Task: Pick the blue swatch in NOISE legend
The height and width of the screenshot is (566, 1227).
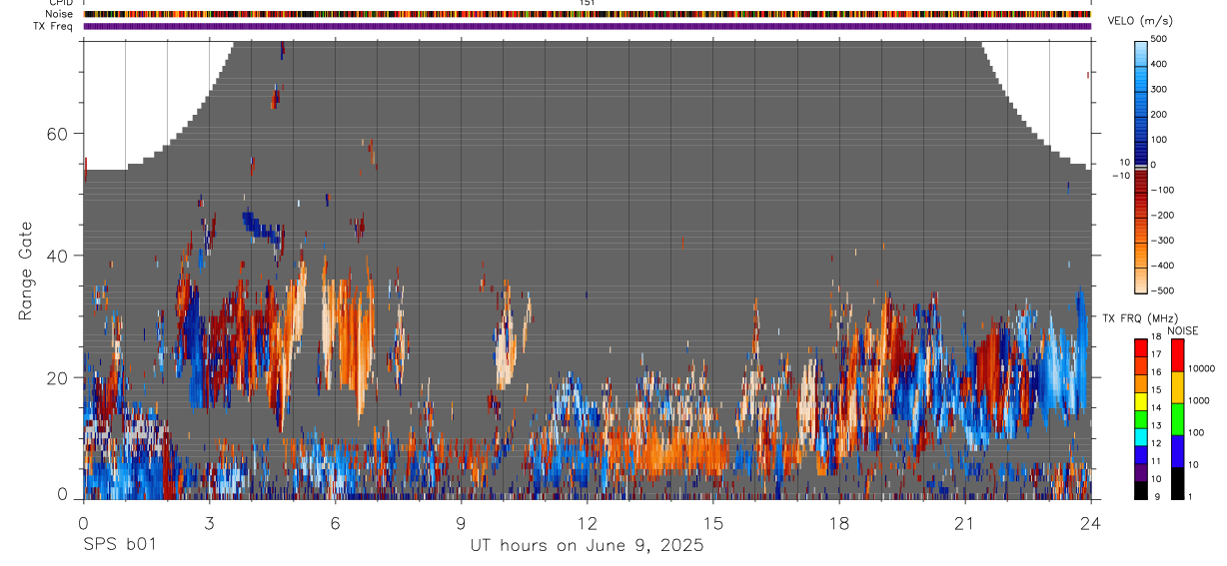Action: click(x=1176, y=451)
